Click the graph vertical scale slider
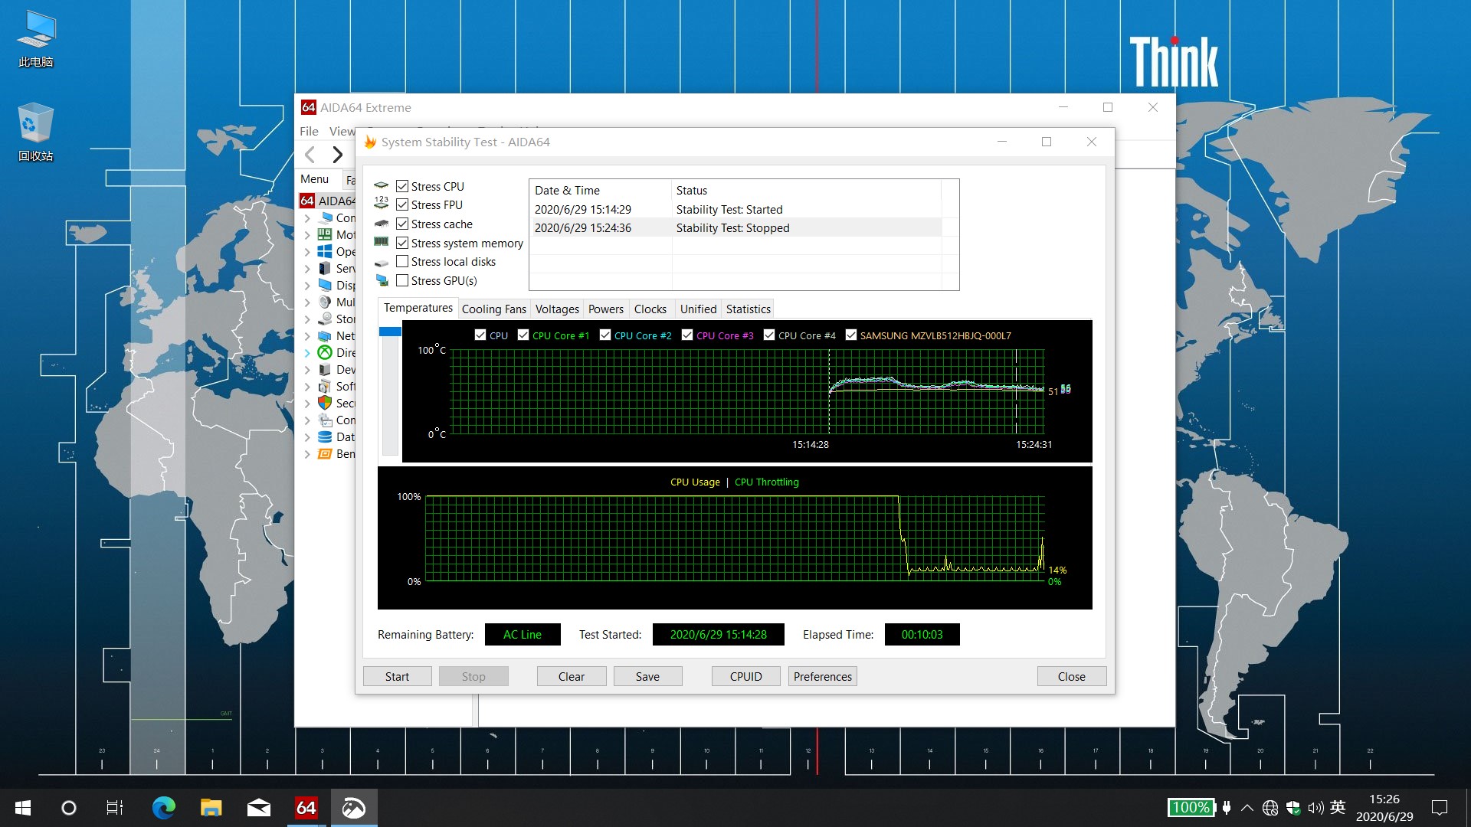This screenshot has height=827, width=1471. click(390, 332)
